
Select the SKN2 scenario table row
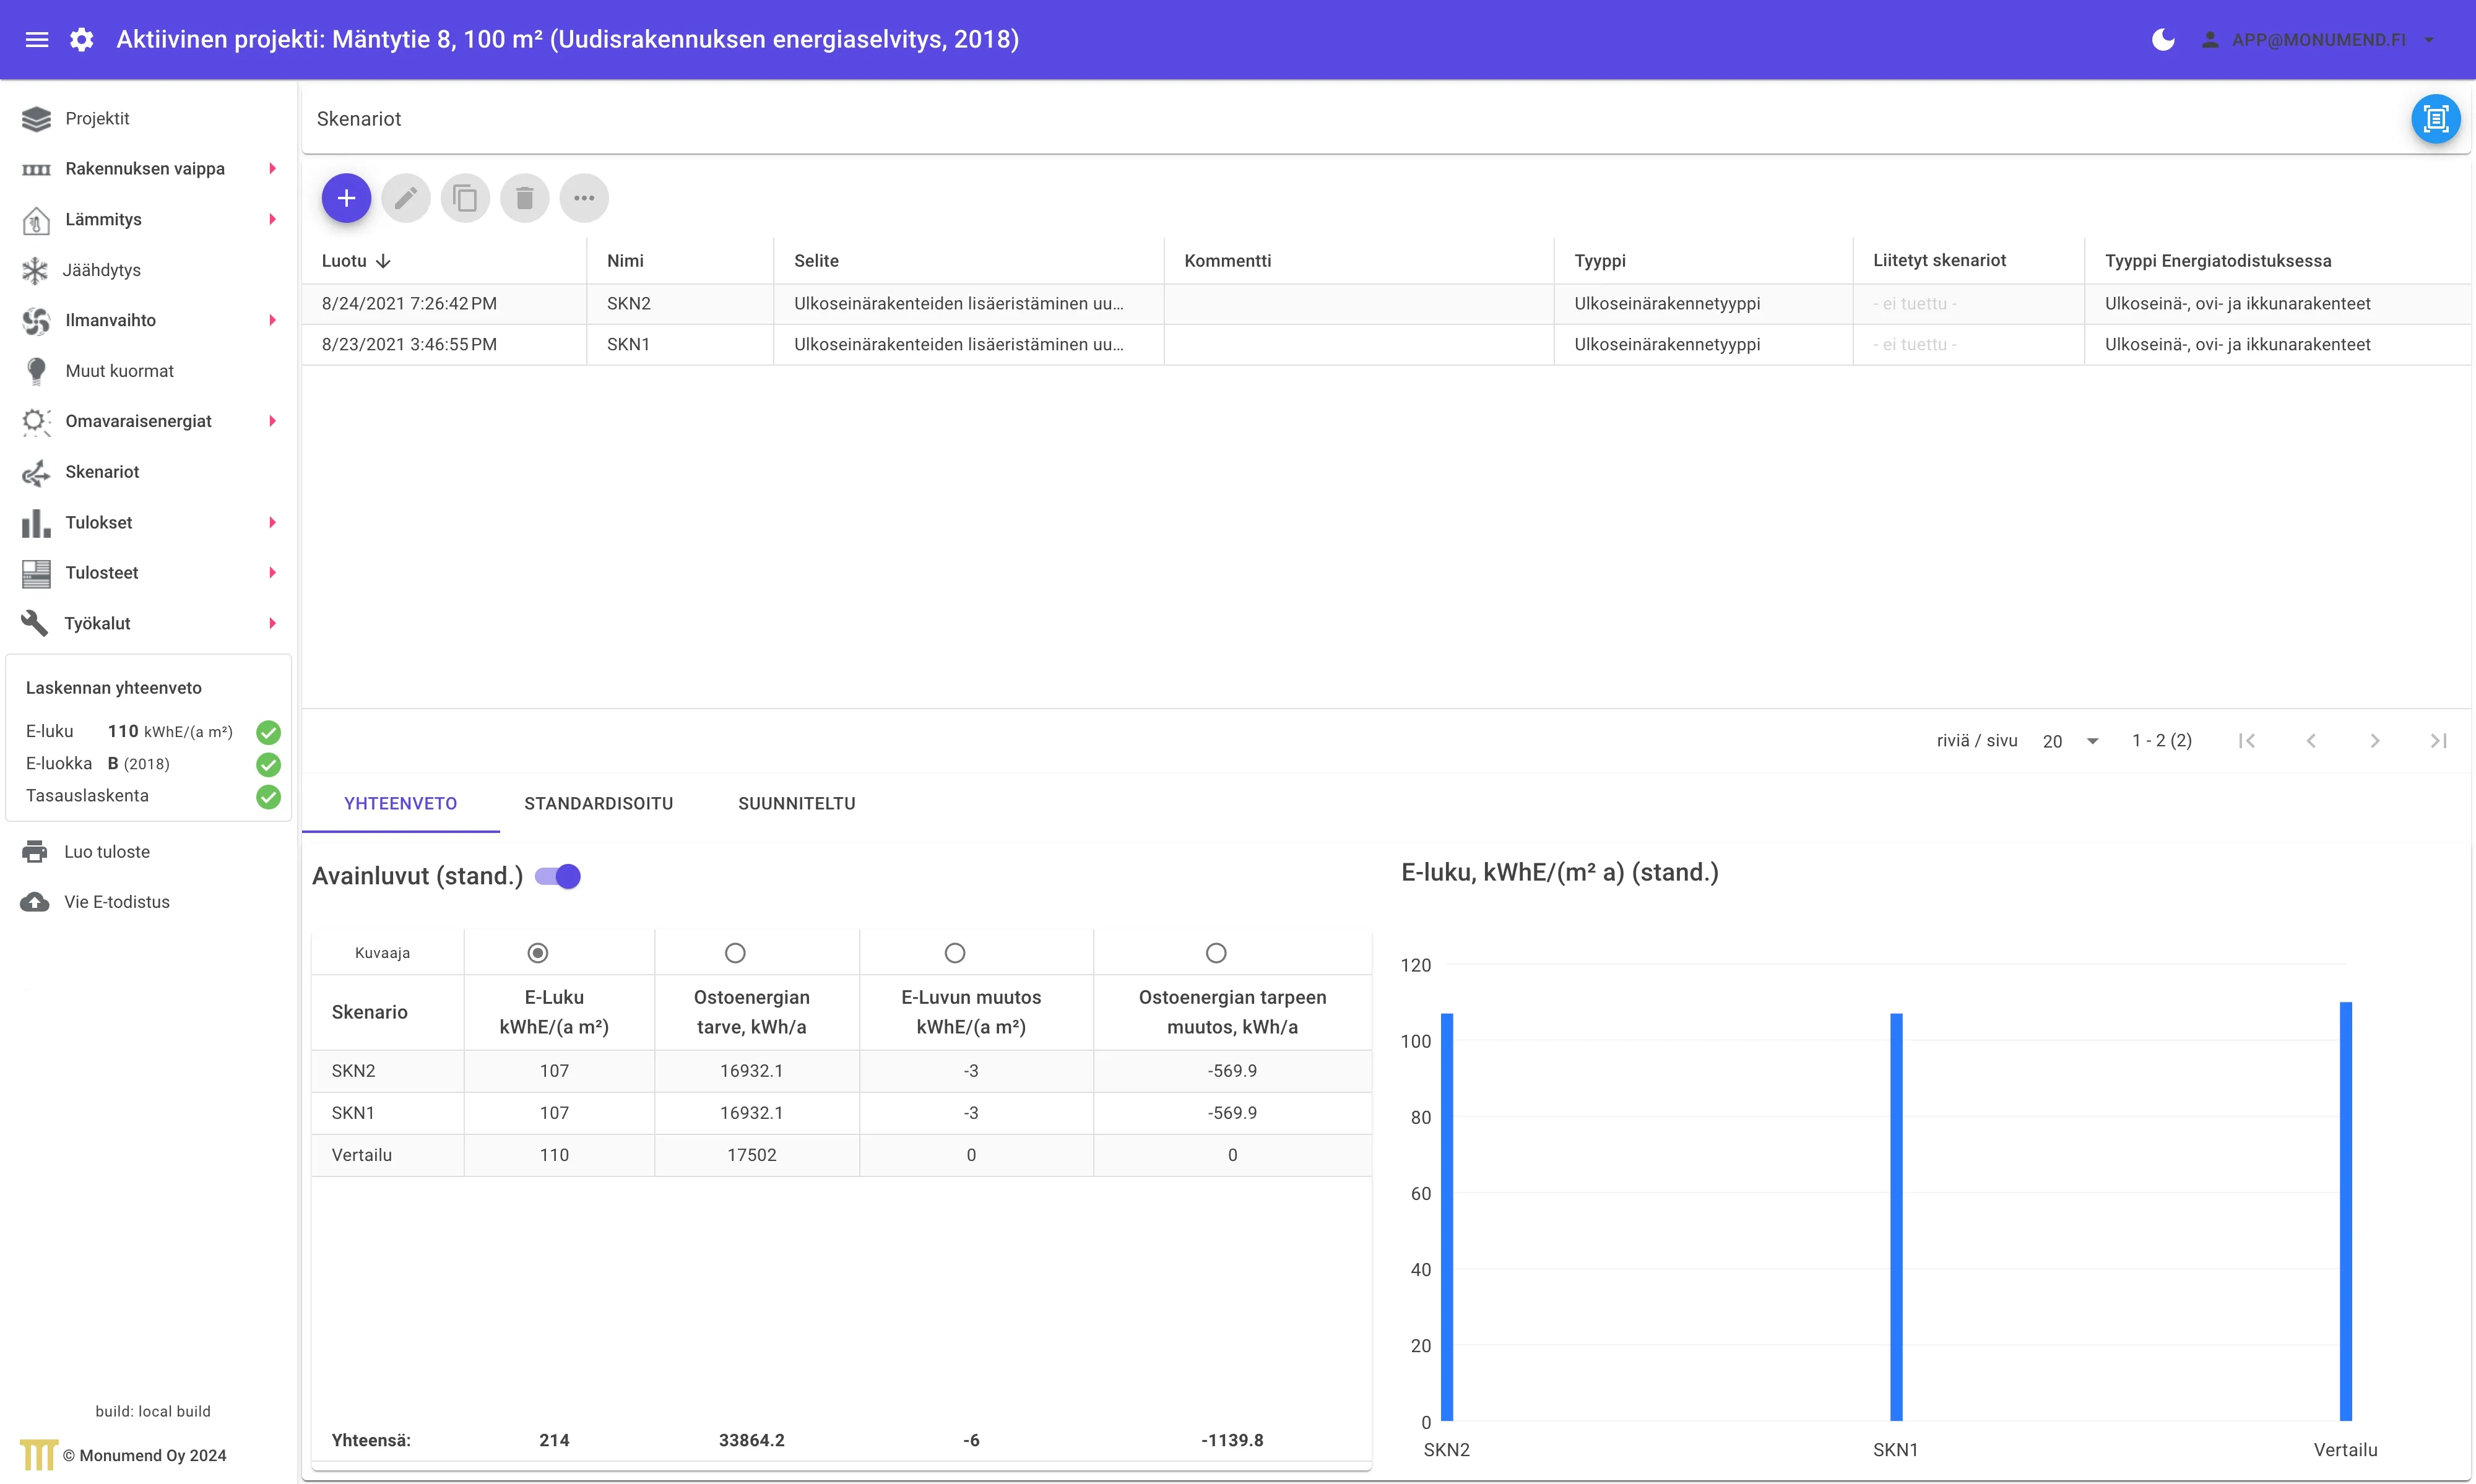coord(1386,304)
